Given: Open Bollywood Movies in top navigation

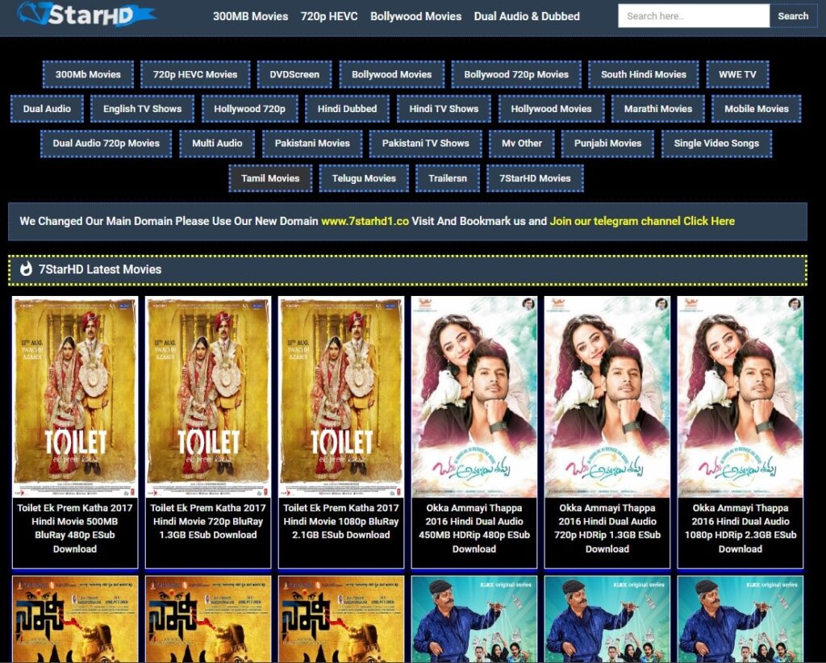Looking at the screenshot, I should [415, 16].
